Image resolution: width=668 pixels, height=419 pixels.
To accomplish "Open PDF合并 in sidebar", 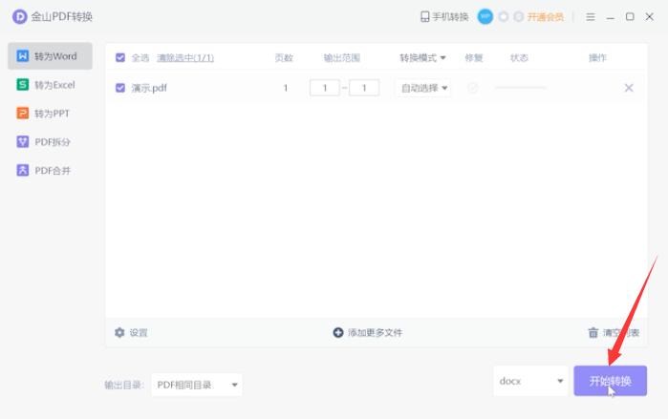I will [51, 170].
